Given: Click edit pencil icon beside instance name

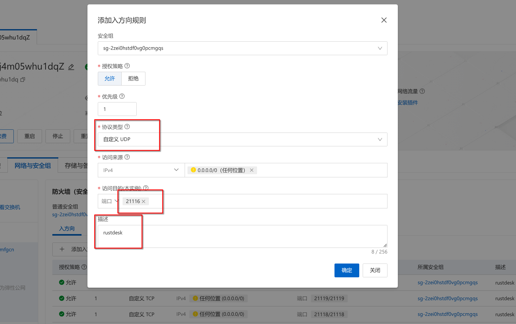Looking at the screenshot, I should (71, 67).
